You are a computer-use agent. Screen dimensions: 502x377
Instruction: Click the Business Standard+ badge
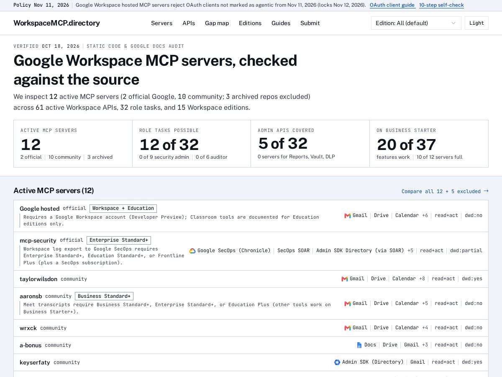104,296
